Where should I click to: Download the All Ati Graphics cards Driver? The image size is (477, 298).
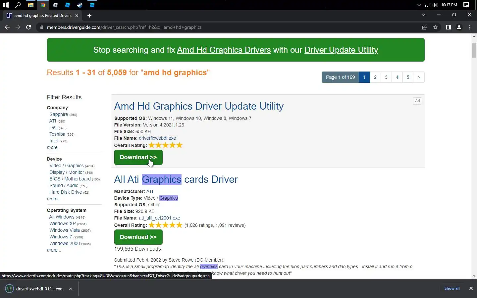point(138,237)
